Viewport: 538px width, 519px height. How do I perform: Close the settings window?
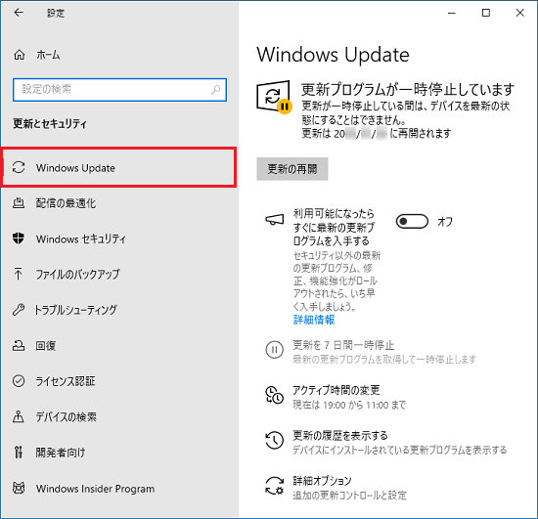point(519,13)
